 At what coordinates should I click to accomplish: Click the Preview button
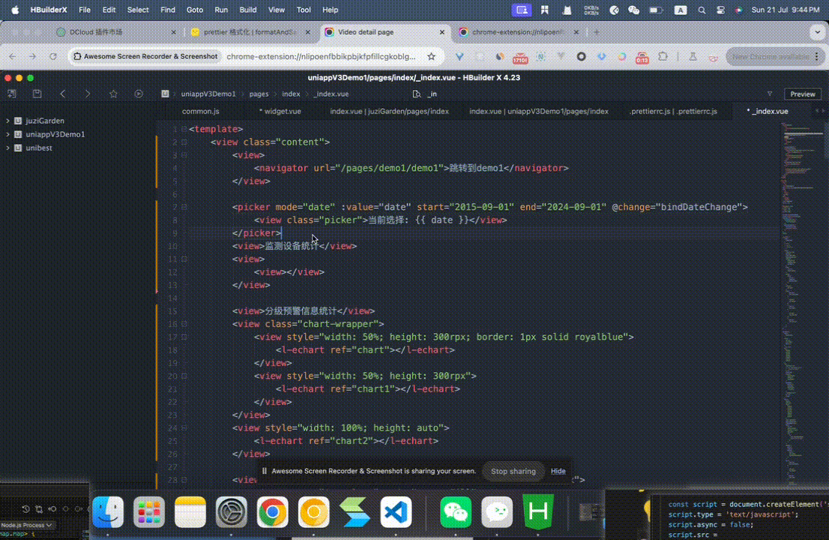[x=802, y=94]
